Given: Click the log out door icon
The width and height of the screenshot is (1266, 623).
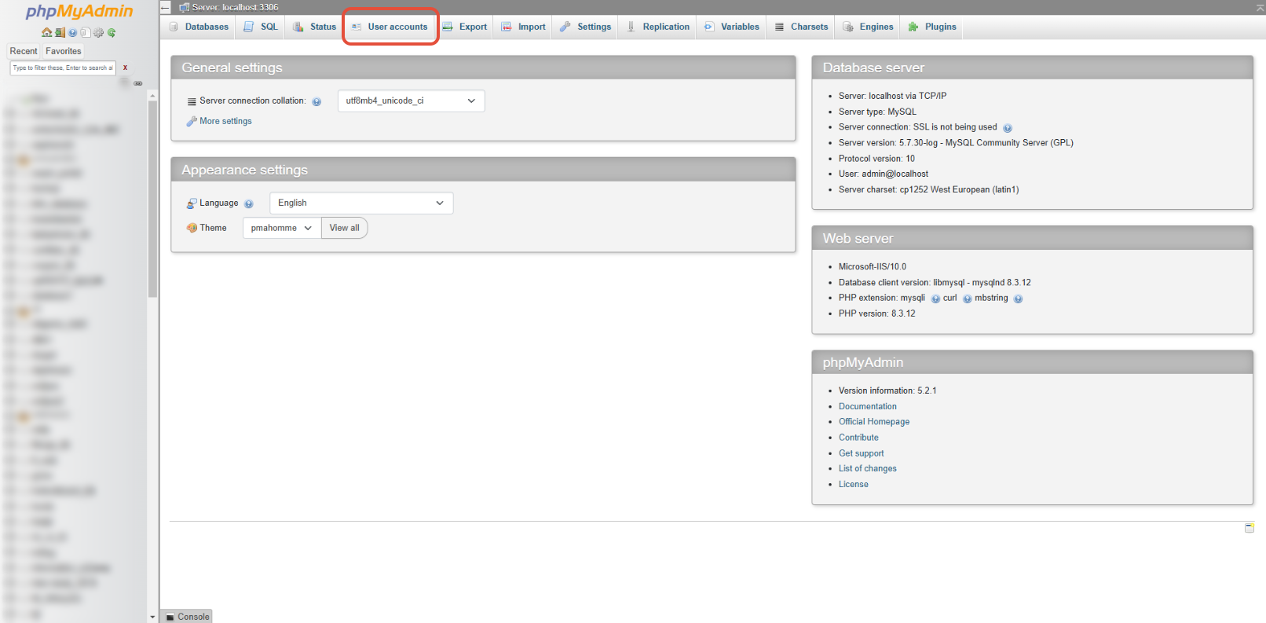Looking at the screenshot, I should (60, 32).
